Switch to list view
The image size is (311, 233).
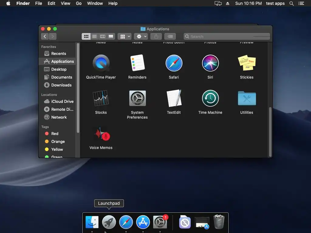pyautogui.click(x=94, y=36)
